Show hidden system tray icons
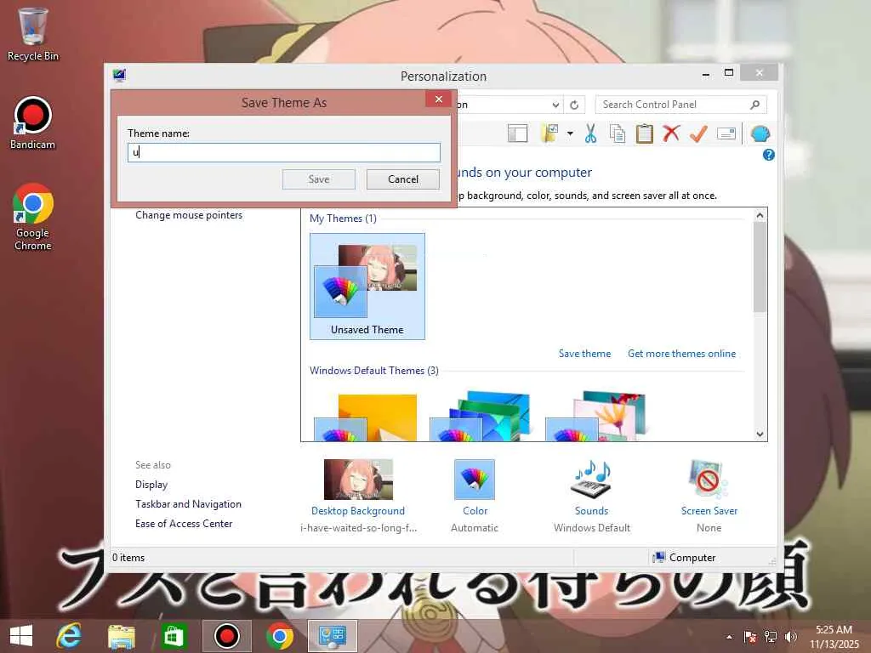Image resolution: width=871 pixels, height=653 pixels. [x=729, y=637]
